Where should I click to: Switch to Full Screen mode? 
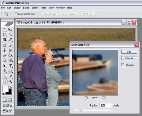click(11, 105)
